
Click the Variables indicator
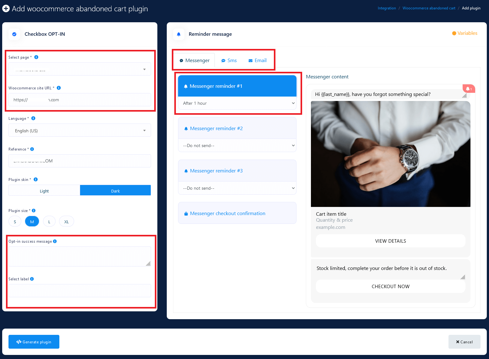click(465, 33)
